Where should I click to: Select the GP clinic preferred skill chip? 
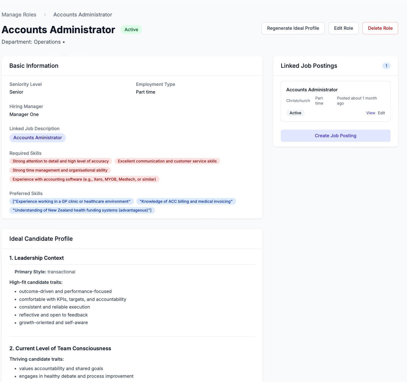tap(71, 201)
